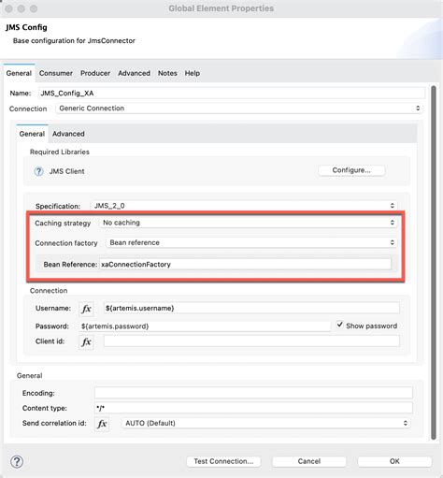Open the Generic Connection type dropdown

tap(239, 109)
